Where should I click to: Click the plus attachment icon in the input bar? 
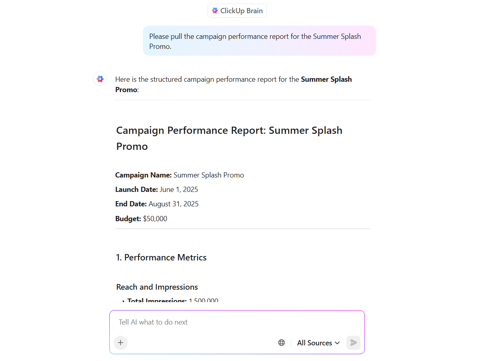(121, 343)
